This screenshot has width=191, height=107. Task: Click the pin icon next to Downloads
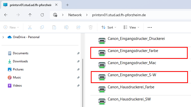point(78,62)
